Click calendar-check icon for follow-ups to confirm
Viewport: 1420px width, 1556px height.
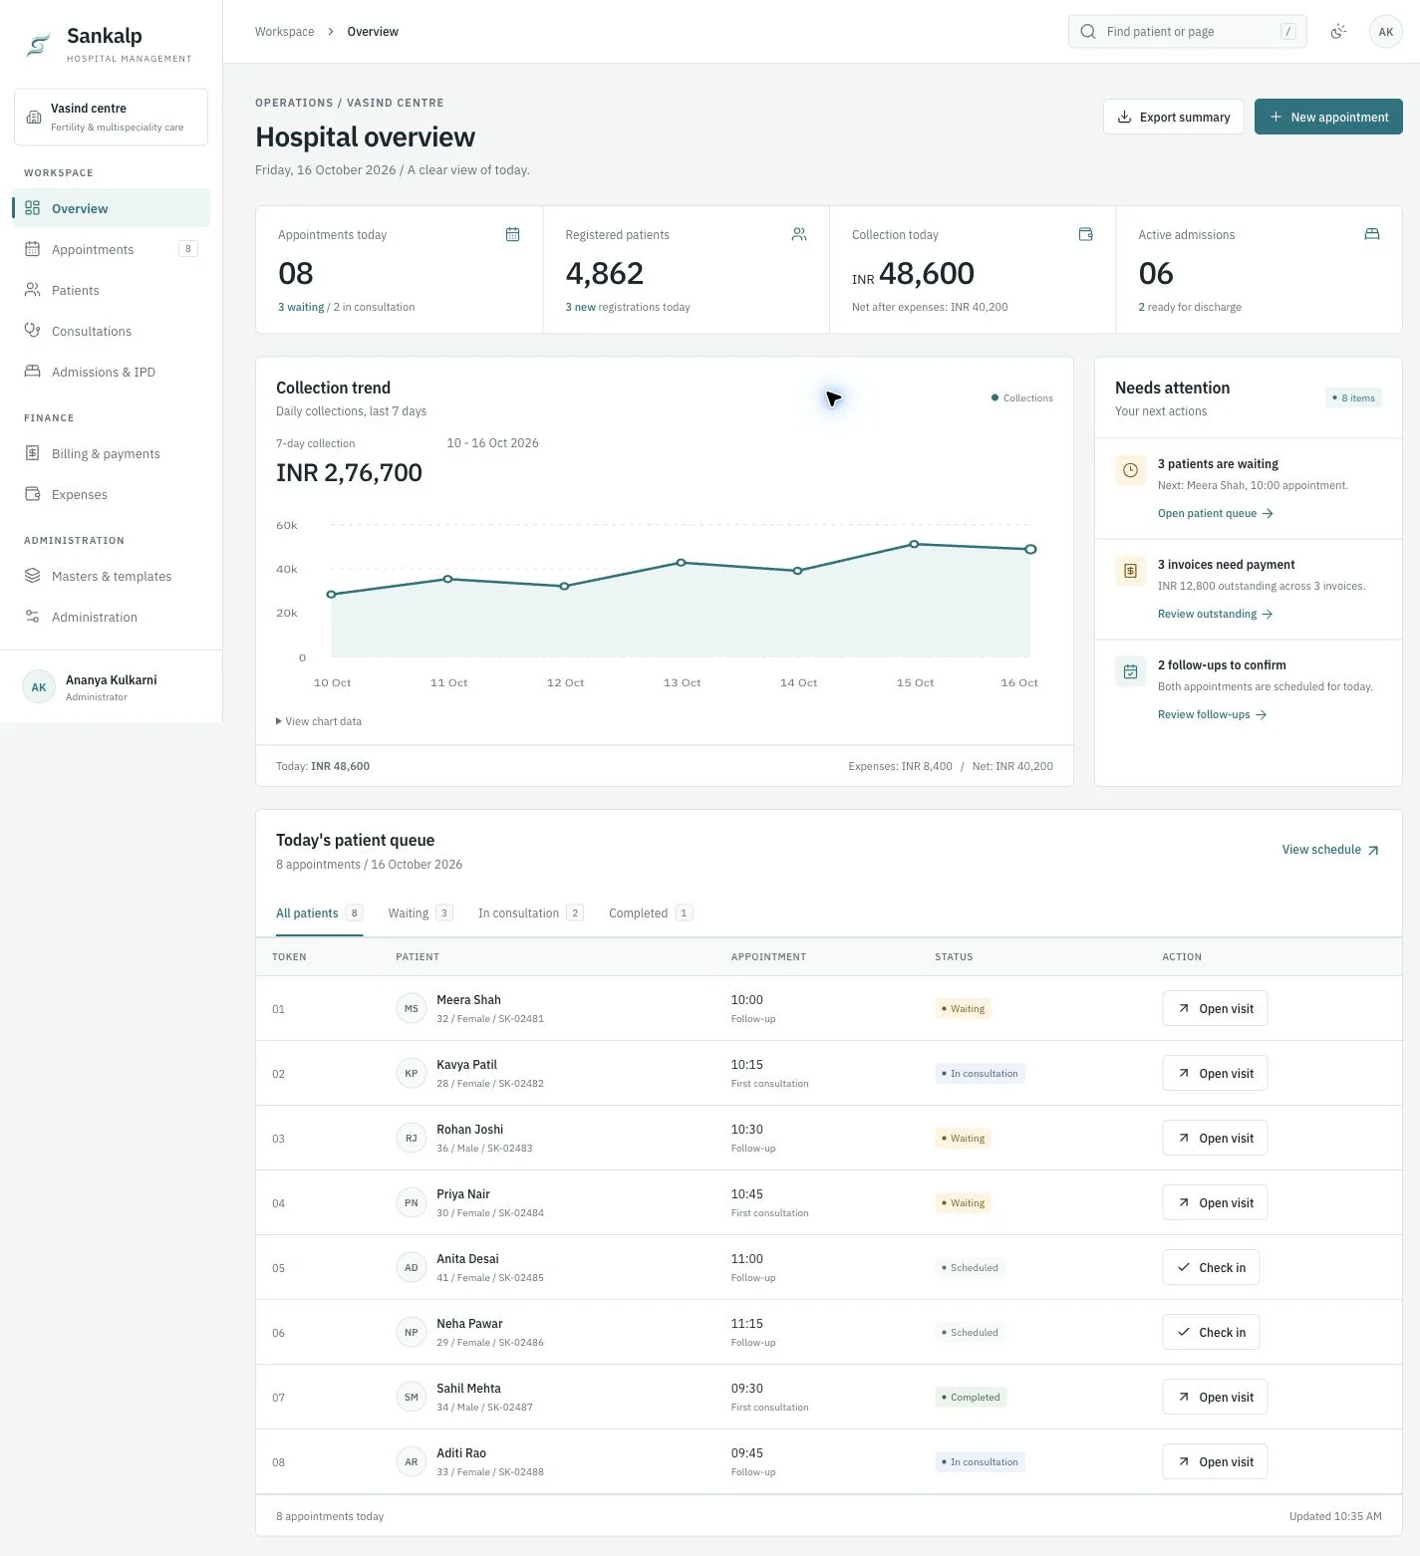click(x=1130, y=671)
